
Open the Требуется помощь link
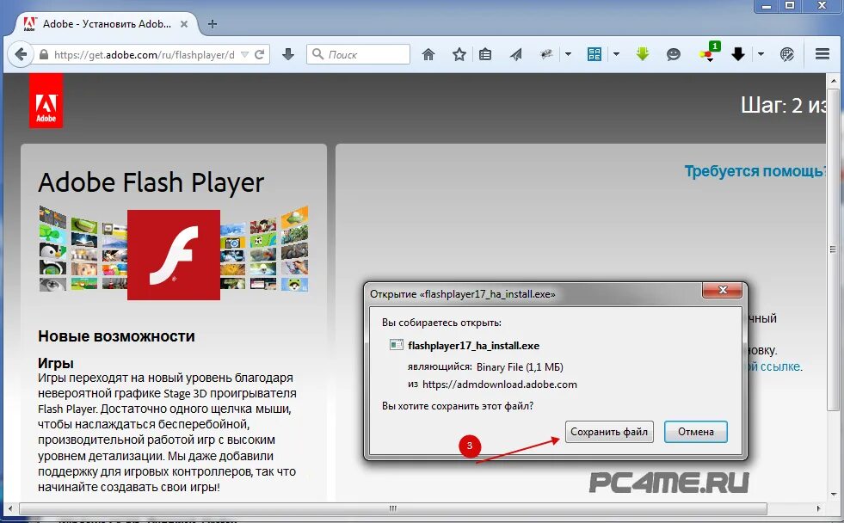(755, 171)
